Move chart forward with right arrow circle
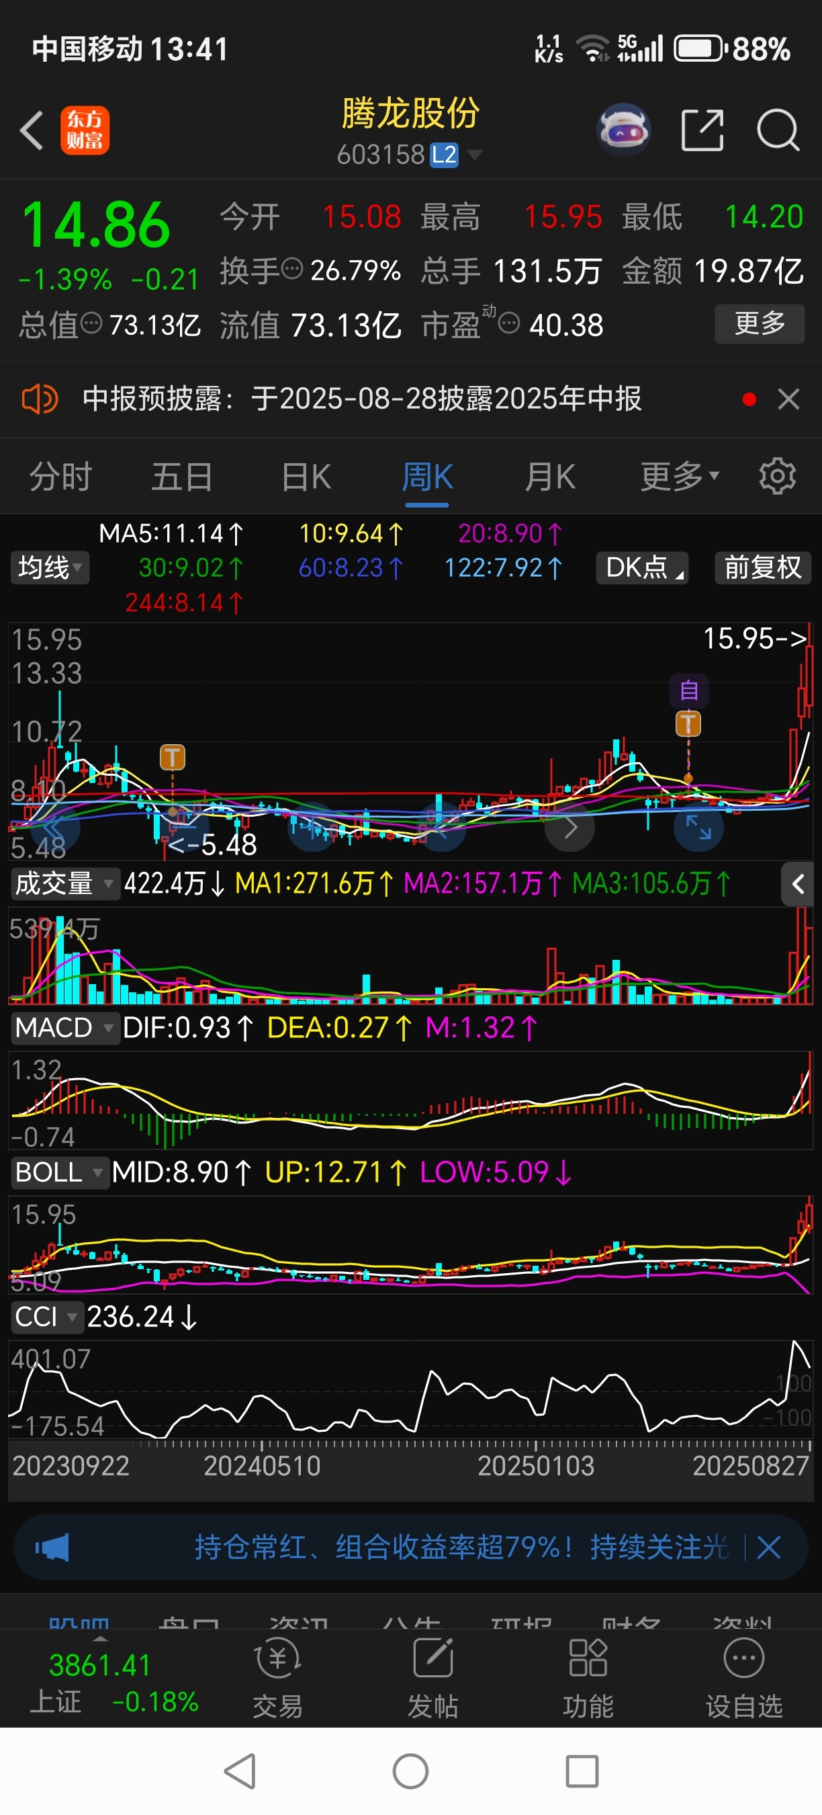The height and width of the screenshot is (1815, 822). [570, 826]
